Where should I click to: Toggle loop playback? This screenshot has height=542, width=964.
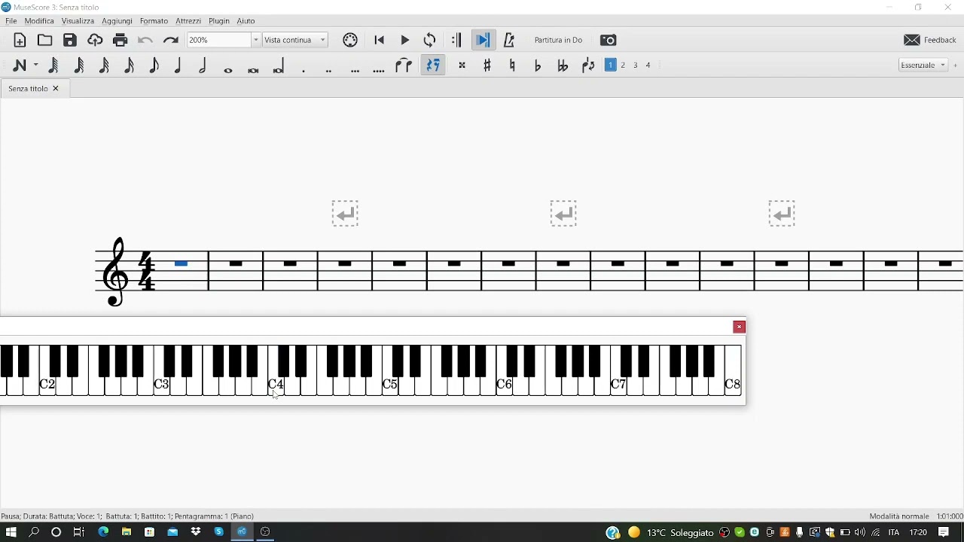(x=432, y=41)
